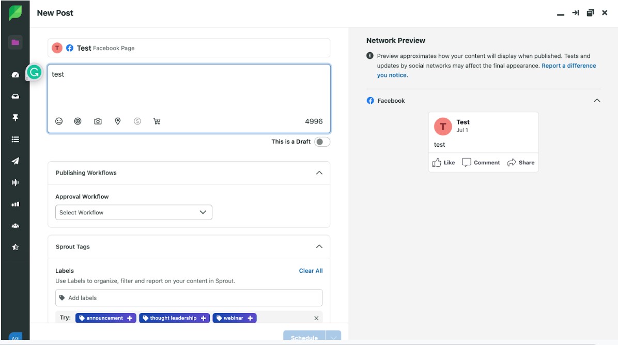Click the Grammarly icon near the text box
Screen dimensions: 618x345
point(34,73)
